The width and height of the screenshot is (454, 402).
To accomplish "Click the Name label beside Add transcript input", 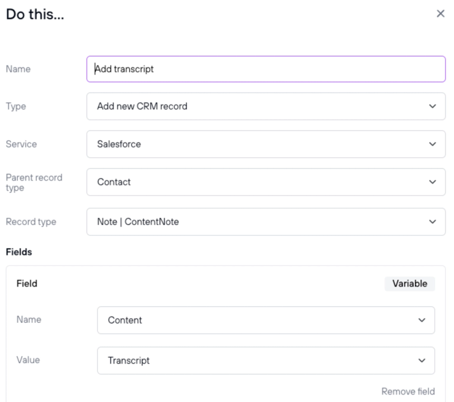I will [18, 69].
